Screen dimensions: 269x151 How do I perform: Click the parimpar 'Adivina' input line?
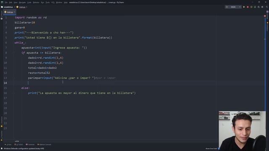click(72, 78)
